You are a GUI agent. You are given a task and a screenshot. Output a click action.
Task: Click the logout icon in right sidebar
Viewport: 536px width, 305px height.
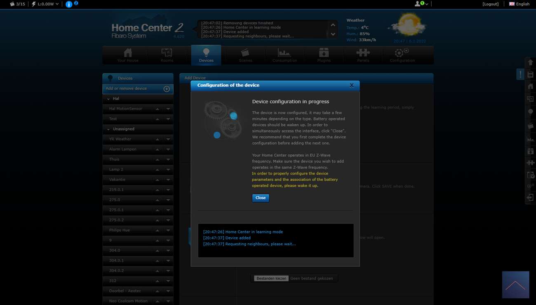[531, 198]
